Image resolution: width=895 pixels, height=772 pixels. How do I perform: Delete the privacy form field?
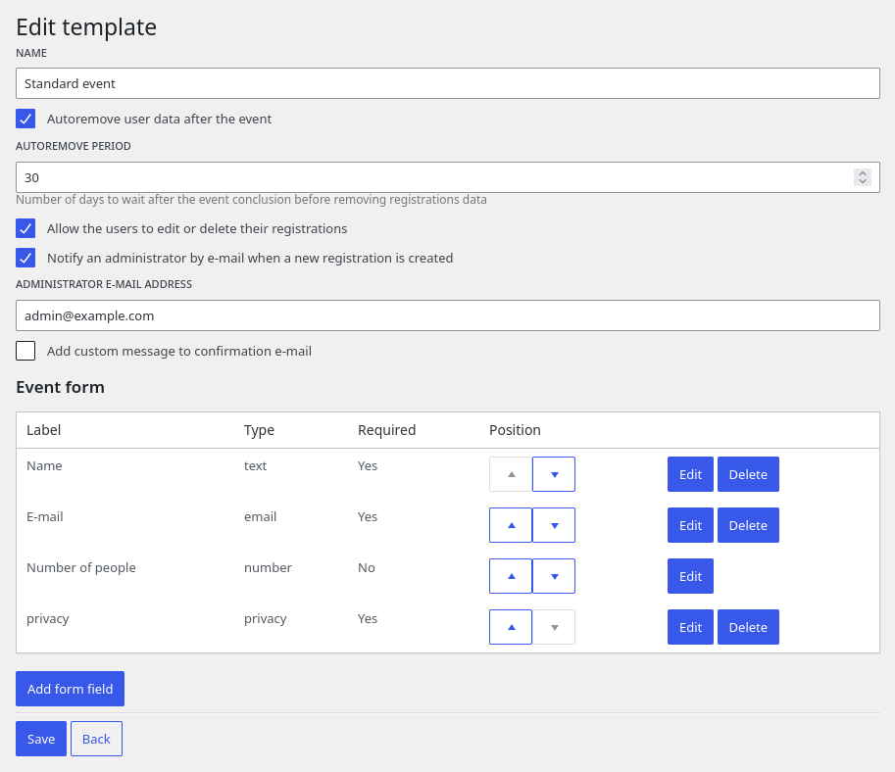click(x=748, y=627)
